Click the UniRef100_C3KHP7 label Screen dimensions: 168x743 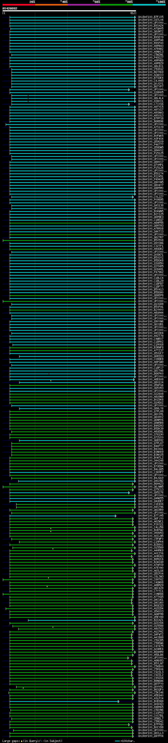tap(151, 473)
